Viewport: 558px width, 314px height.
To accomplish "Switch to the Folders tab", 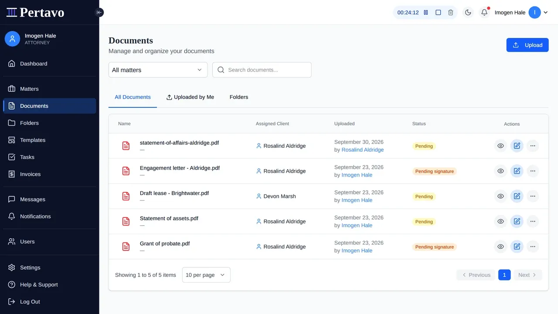I will [x=239, y=97].
